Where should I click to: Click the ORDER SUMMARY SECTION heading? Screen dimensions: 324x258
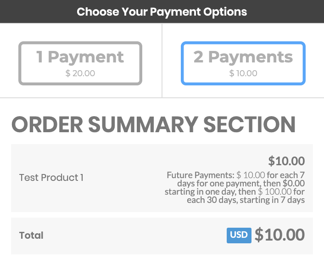click(x=153, y=125)
